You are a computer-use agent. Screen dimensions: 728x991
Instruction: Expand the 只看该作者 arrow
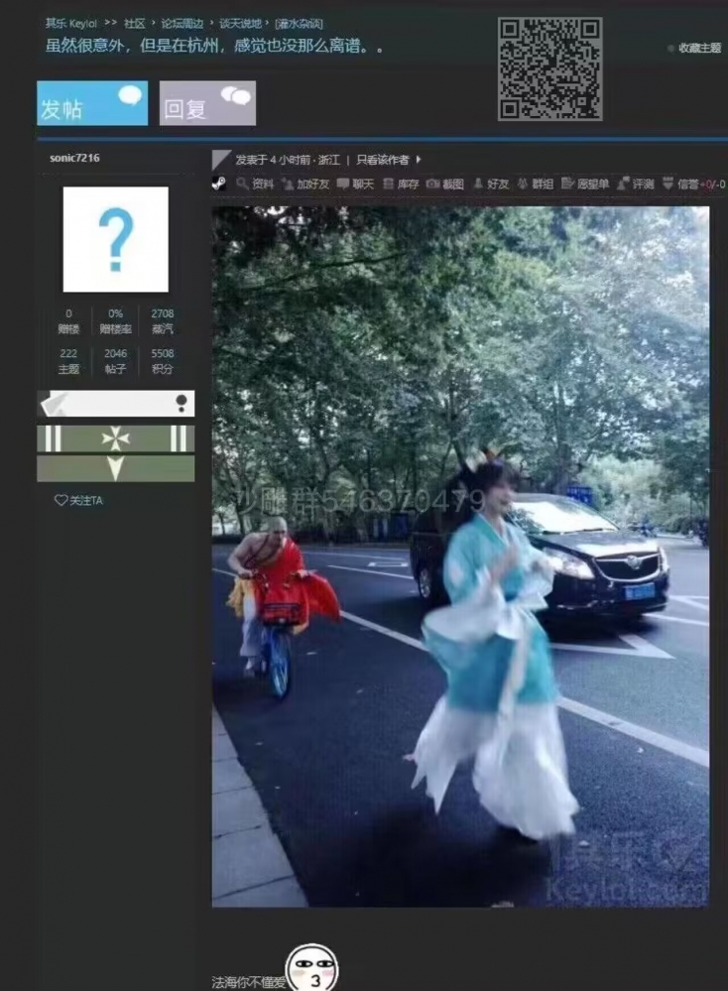(419, 160)
